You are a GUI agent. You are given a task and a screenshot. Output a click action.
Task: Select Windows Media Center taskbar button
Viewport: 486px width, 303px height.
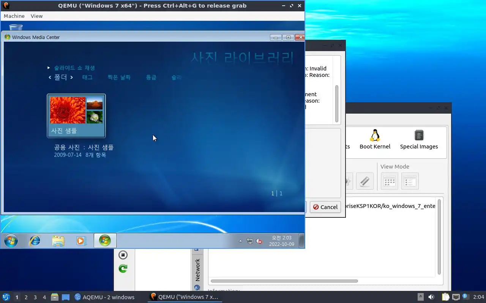[x=105, y=241]
